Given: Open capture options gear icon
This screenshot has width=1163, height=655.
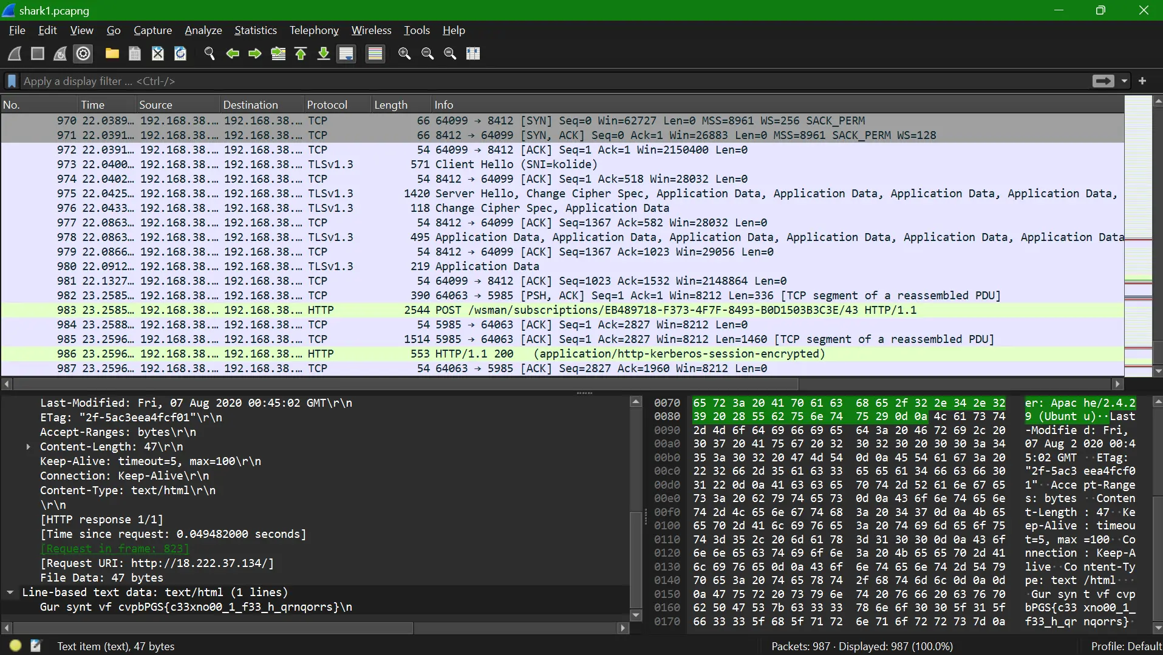Looking at the screenshot, I should click(83, 53).
